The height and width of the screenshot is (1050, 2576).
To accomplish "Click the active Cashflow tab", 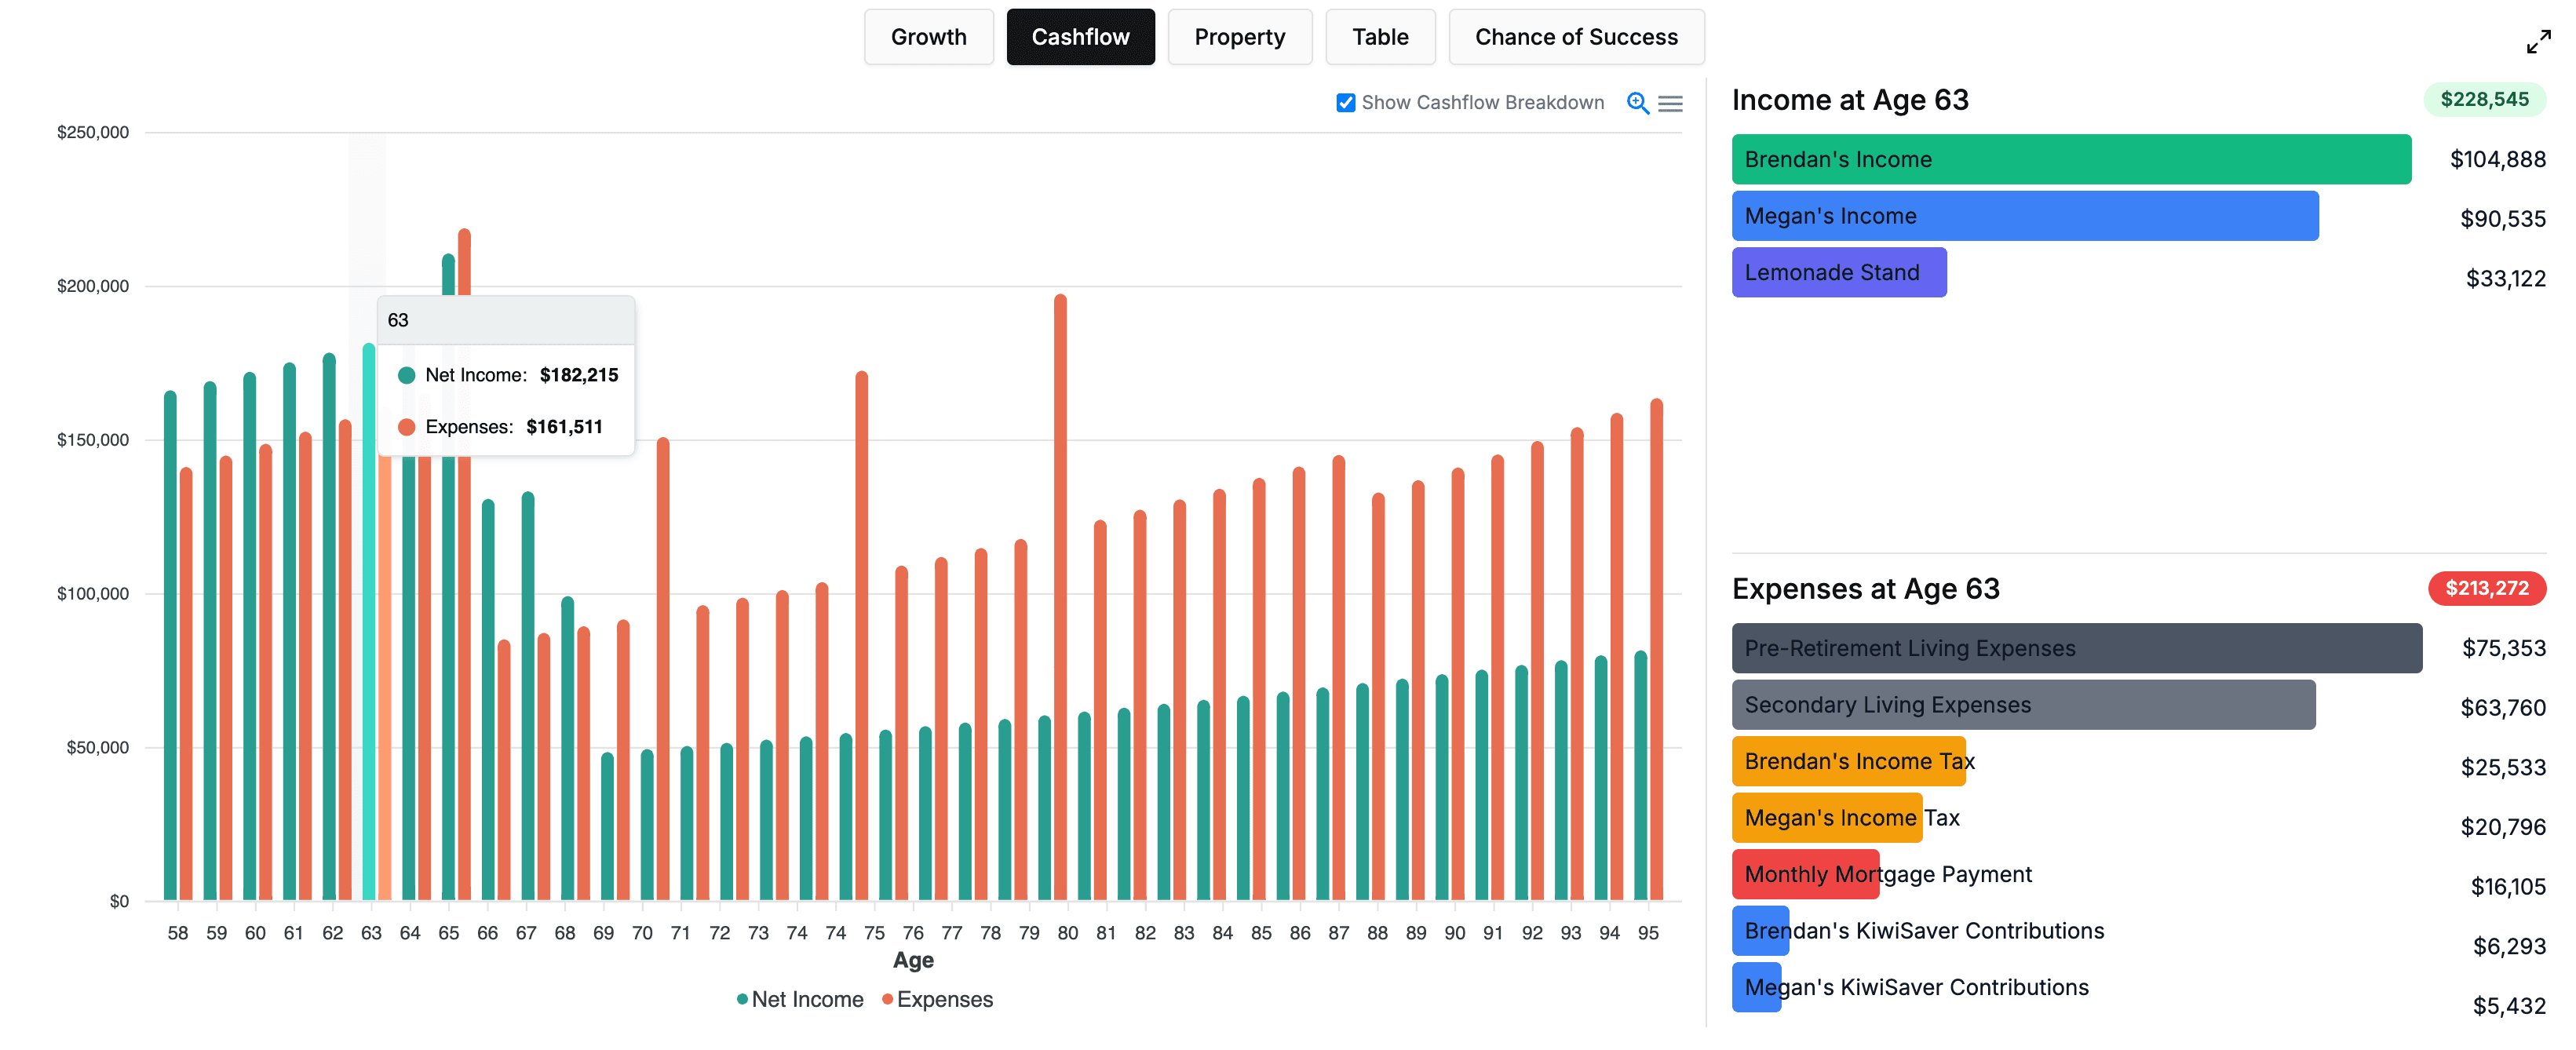I will (x=1080, y=37).
